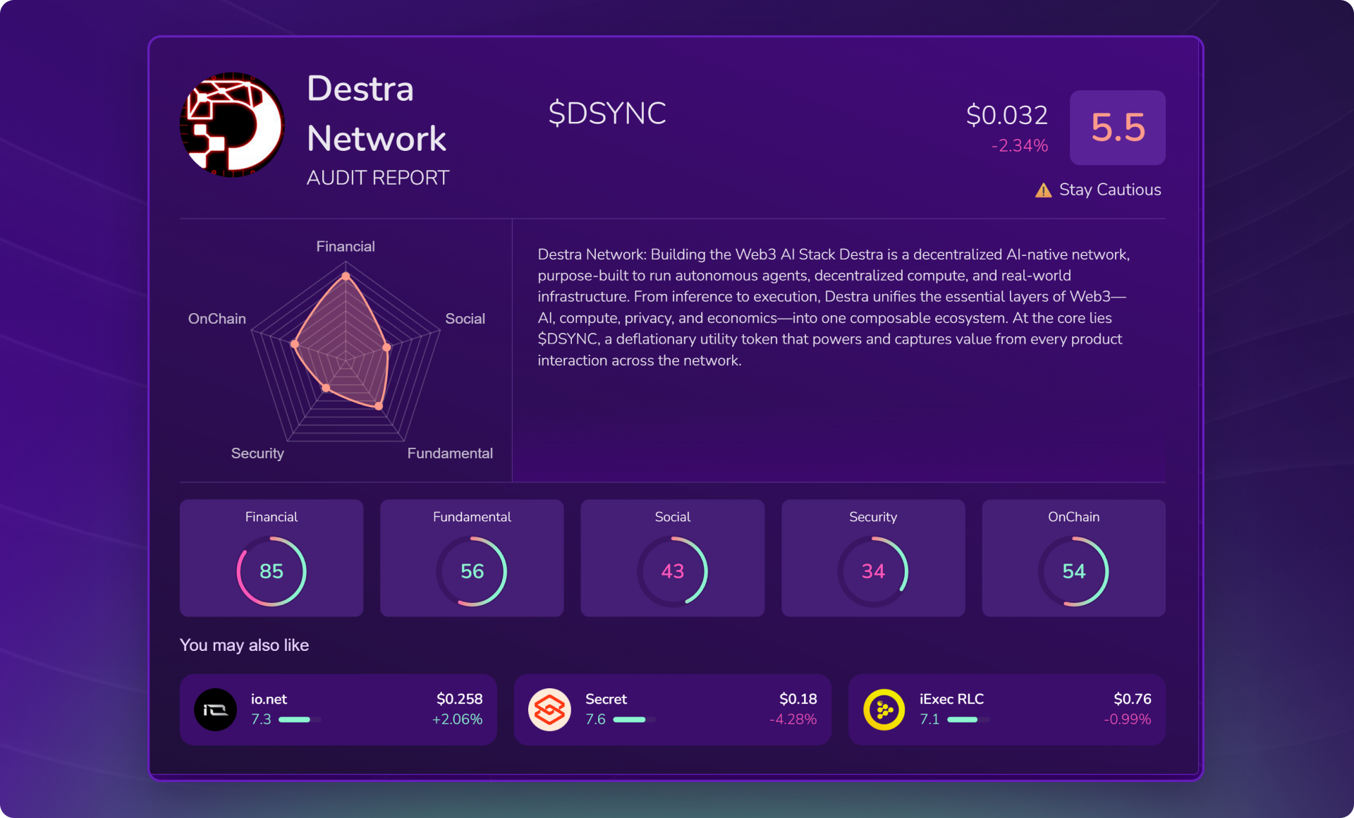Click the Social score ring showing 43
The width and height of the screenshot is (1354, 818).
tap(672, 571)
